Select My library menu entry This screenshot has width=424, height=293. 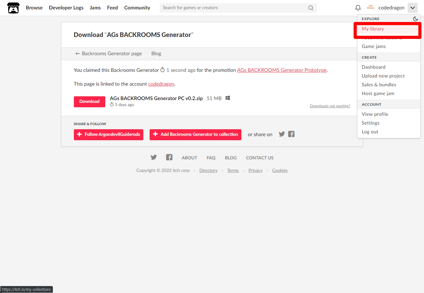tap(389, 29)
